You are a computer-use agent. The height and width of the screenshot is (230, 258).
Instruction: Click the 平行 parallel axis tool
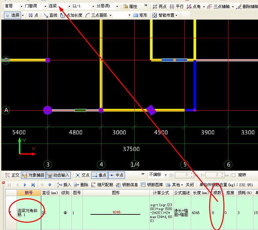point(177,6)
